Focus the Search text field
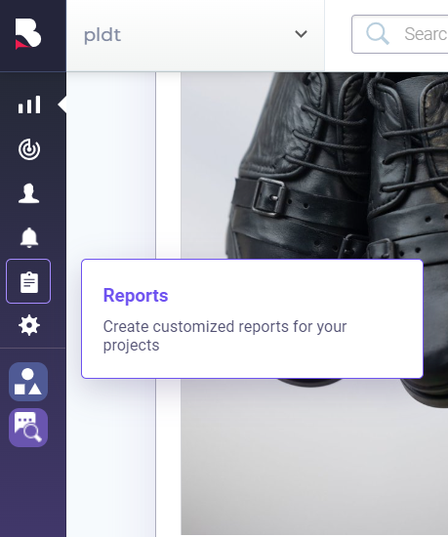448x537 pixels. [400, 34]
